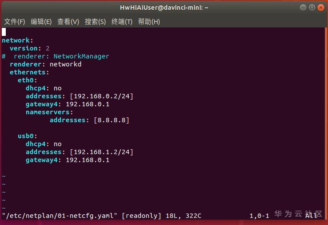Maximize the terminal window

(312, 8)
